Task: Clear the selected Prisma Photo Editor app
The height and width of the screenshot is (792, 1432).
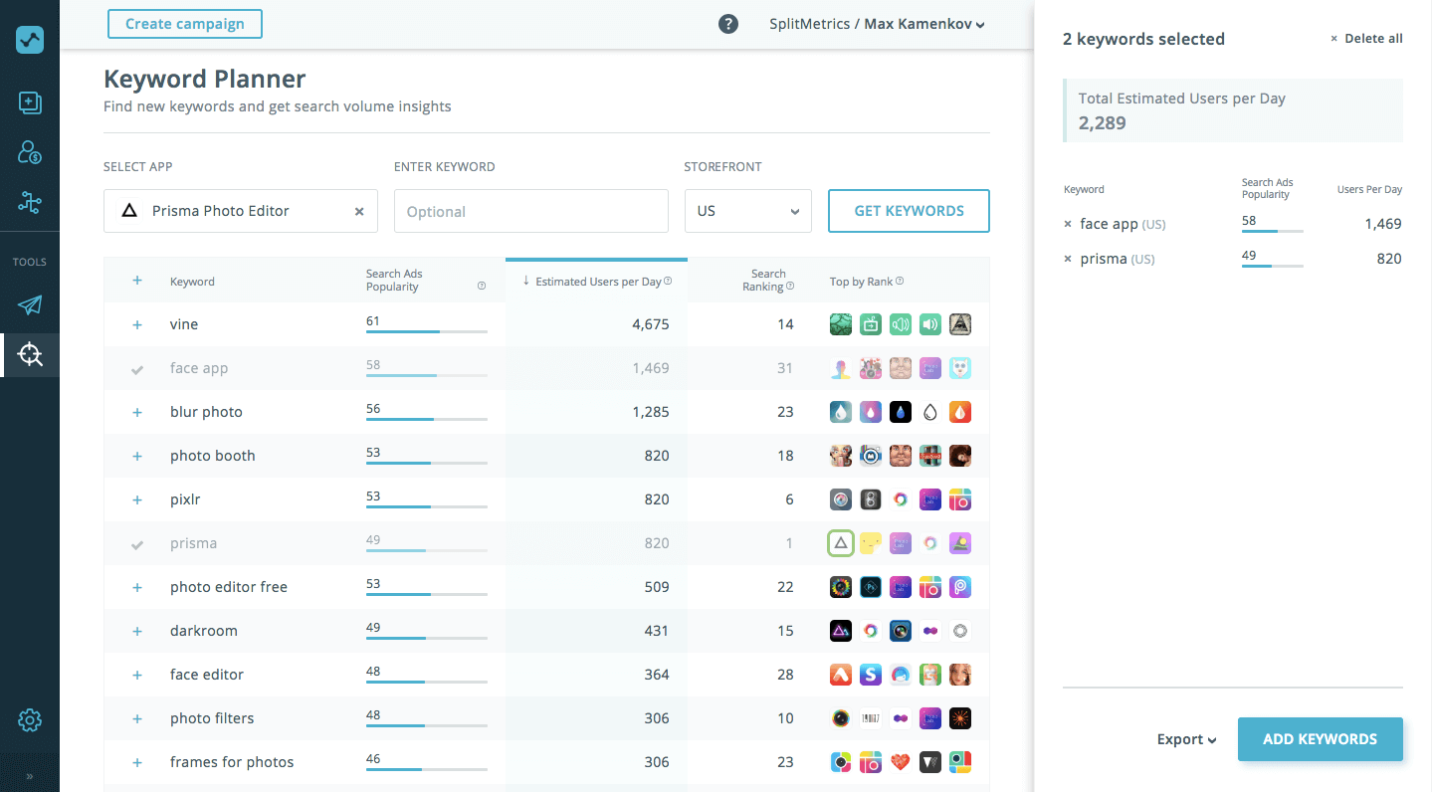Action: point(359,212)
